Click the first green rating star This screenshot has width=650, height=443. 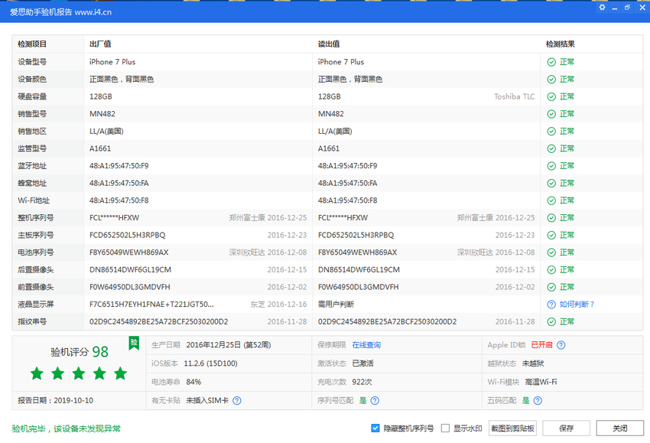pos(37,373)
